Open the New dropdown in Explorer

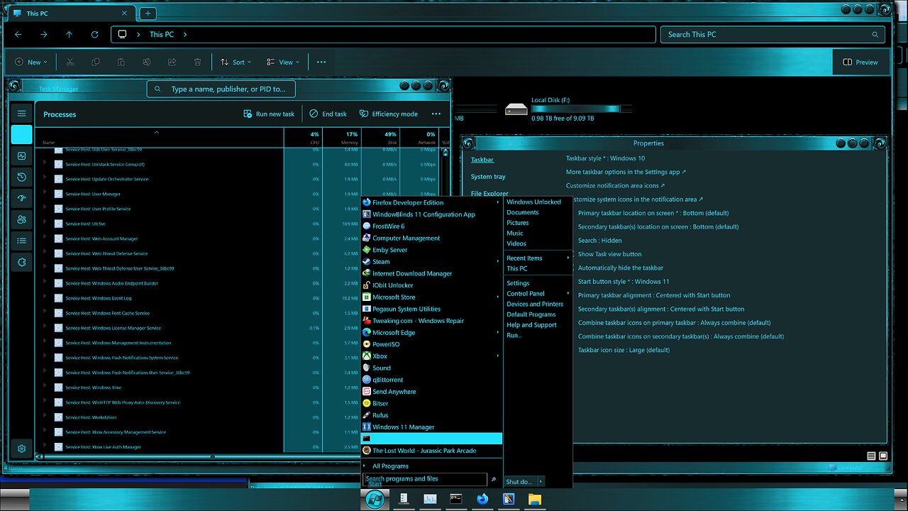click(31, 62)
